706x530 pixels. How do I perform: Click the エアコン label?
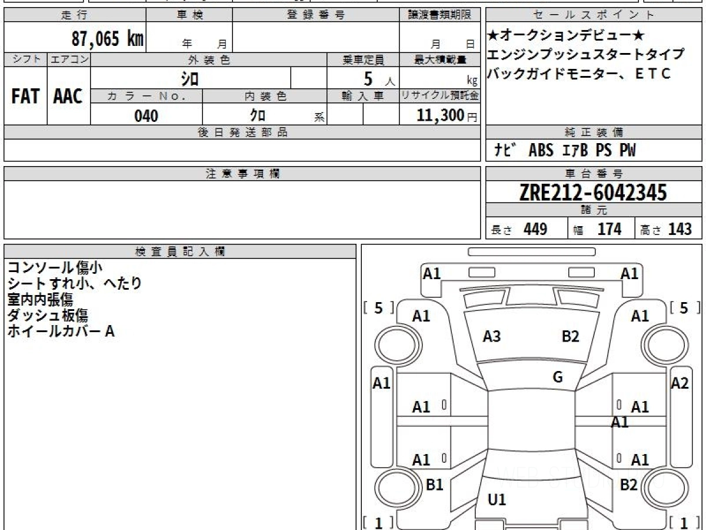click(69, 59)
